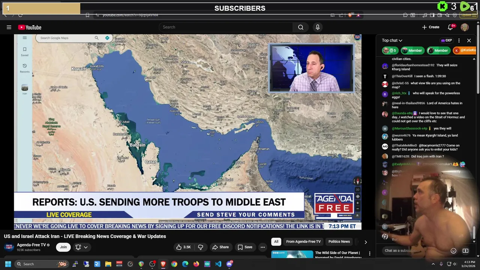Expand notification preferences chevron beside bell
The height and width of the screenshot is (270, 480).
click(x=85, y=247)
